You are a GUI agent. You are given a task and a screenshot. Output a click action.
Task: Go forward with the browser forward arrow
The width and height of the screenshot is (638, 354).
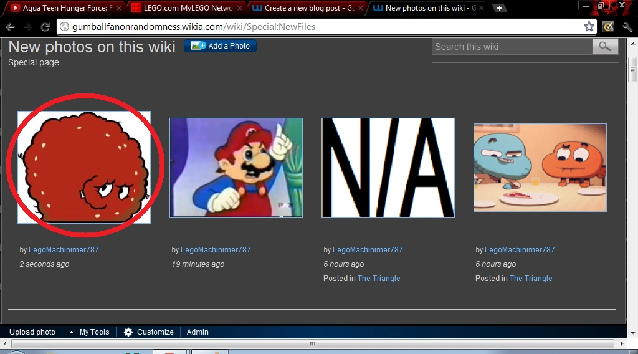pyautogui.click(x=27, y=27)
